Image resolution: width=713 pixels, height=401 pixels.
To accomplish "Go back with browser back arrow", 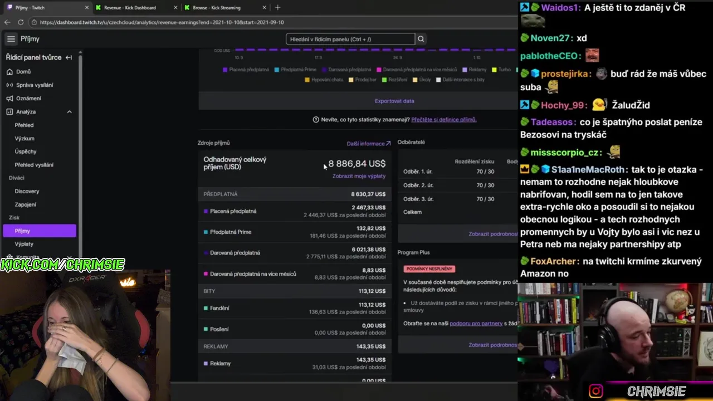I will pos(7,22).
